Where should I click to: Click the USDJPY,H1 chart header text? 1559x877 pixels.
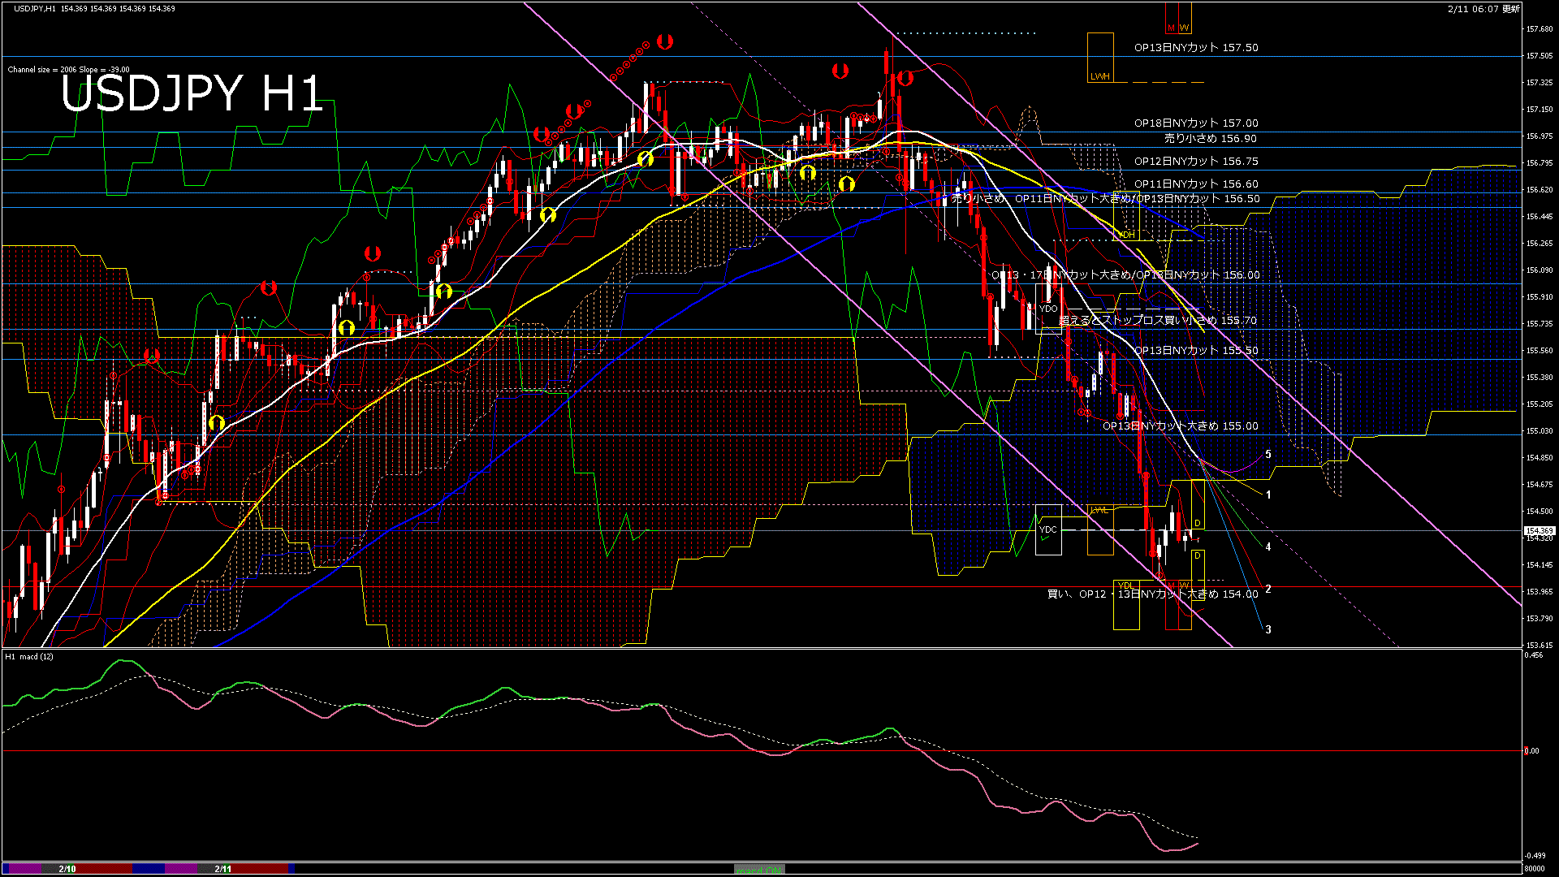click(35, 8)
